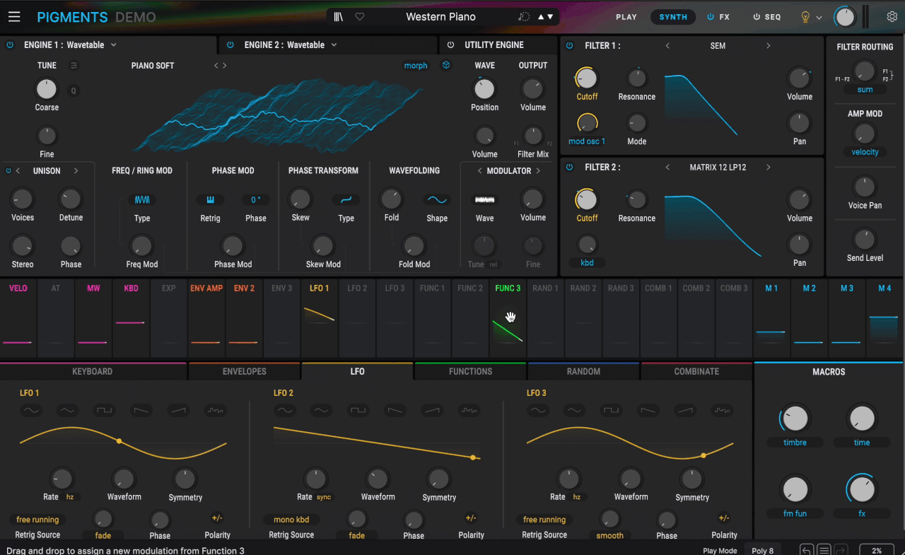
Task: Open the hamburger main menu
Action: click(x=14, y=17)
